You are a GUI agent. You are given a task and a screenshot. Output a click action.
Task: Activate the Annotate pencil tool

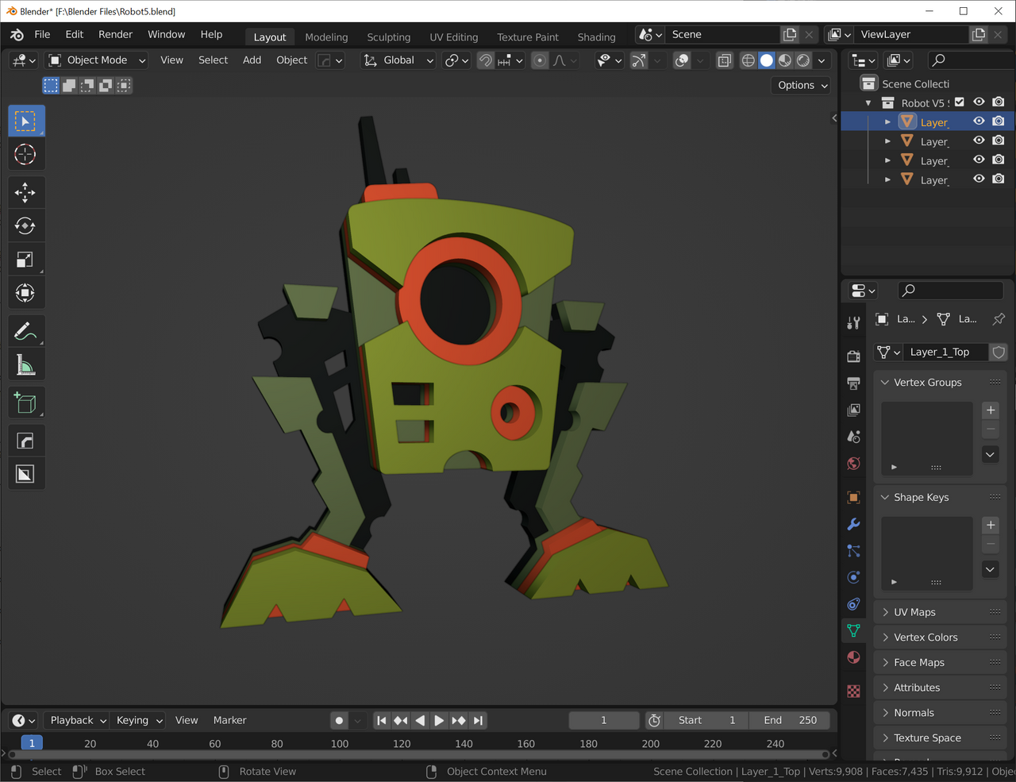[x=25, y=331]
